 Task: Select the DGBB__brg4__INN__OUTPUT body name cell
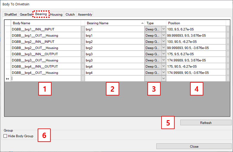[46, 66]
